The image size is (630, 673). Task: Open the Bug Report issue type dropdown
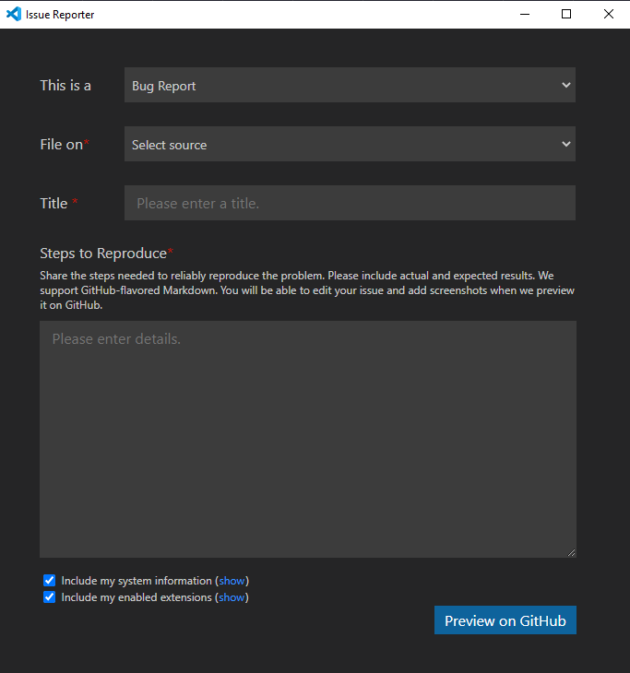click(349, 86)
